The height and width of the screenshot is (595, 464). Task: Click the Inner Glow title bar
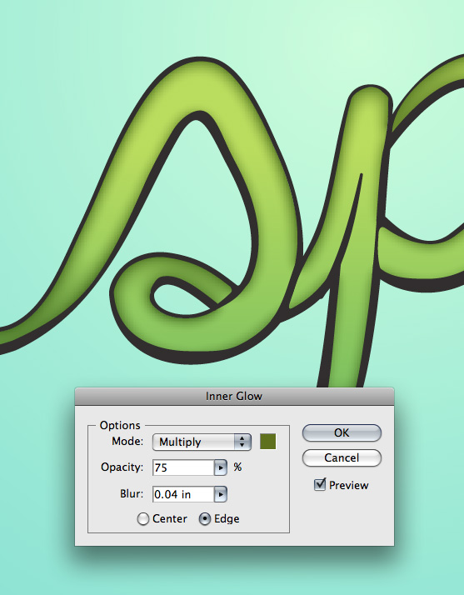click(x=234, y=396)
